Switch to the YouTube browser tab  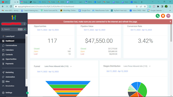(x=5, y=2)
